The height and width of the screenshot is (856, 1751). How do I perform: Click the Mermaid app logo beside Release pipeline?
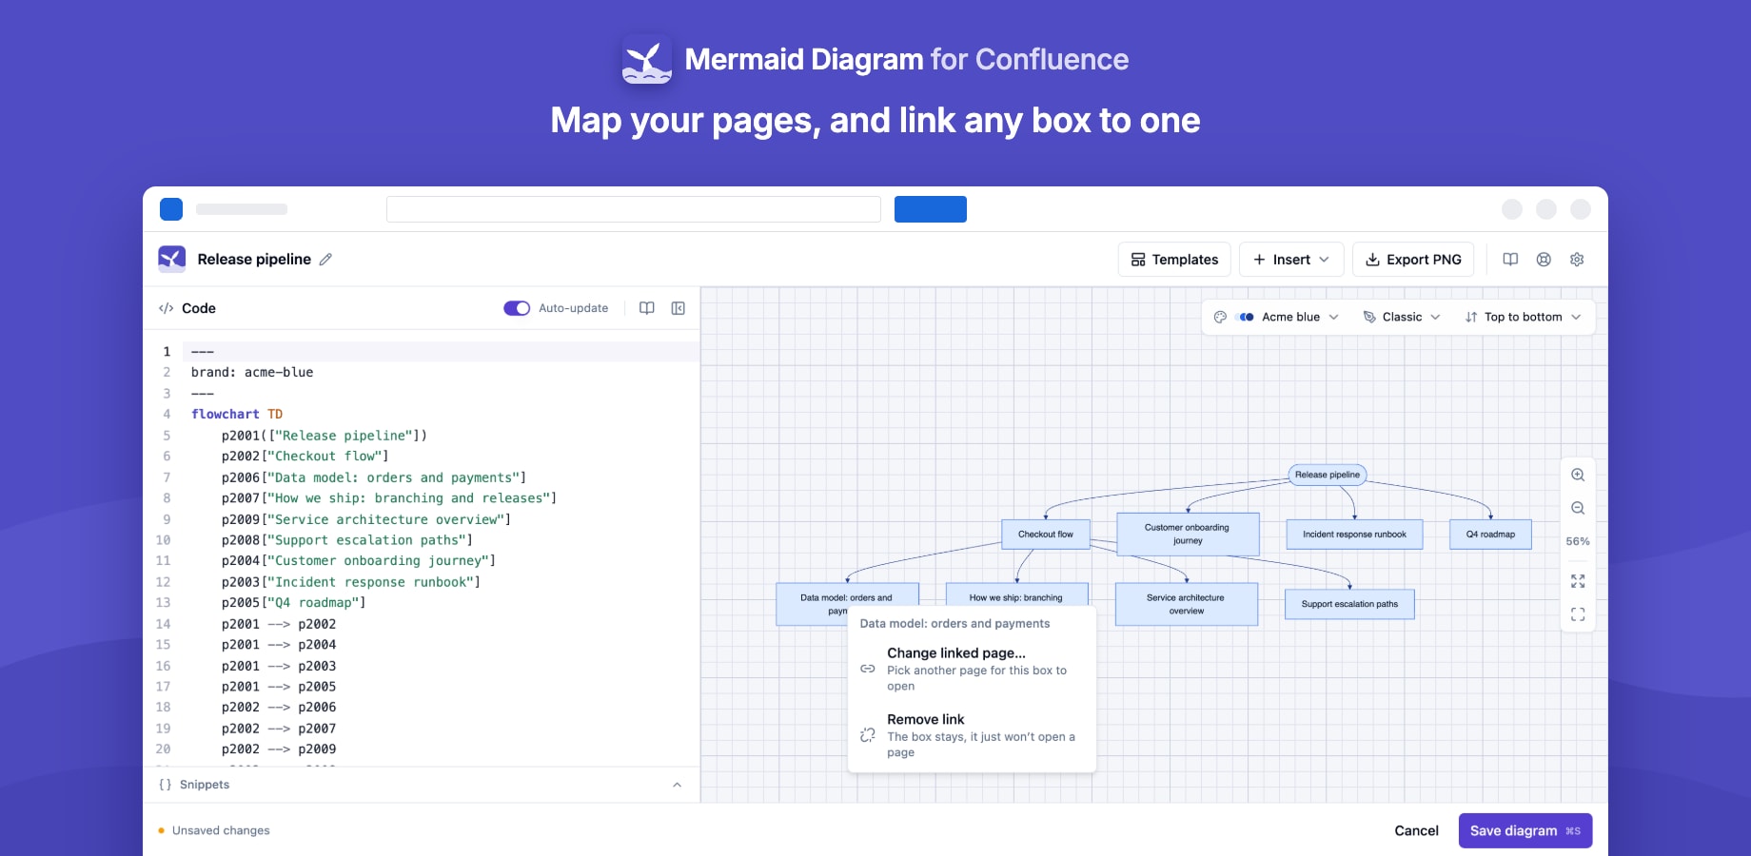(x=172, y=259)
